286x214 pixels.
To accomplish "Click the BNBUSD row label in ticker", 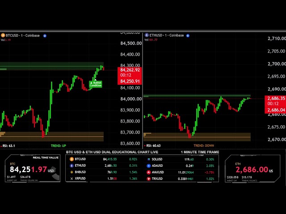I will click(80, 172).
